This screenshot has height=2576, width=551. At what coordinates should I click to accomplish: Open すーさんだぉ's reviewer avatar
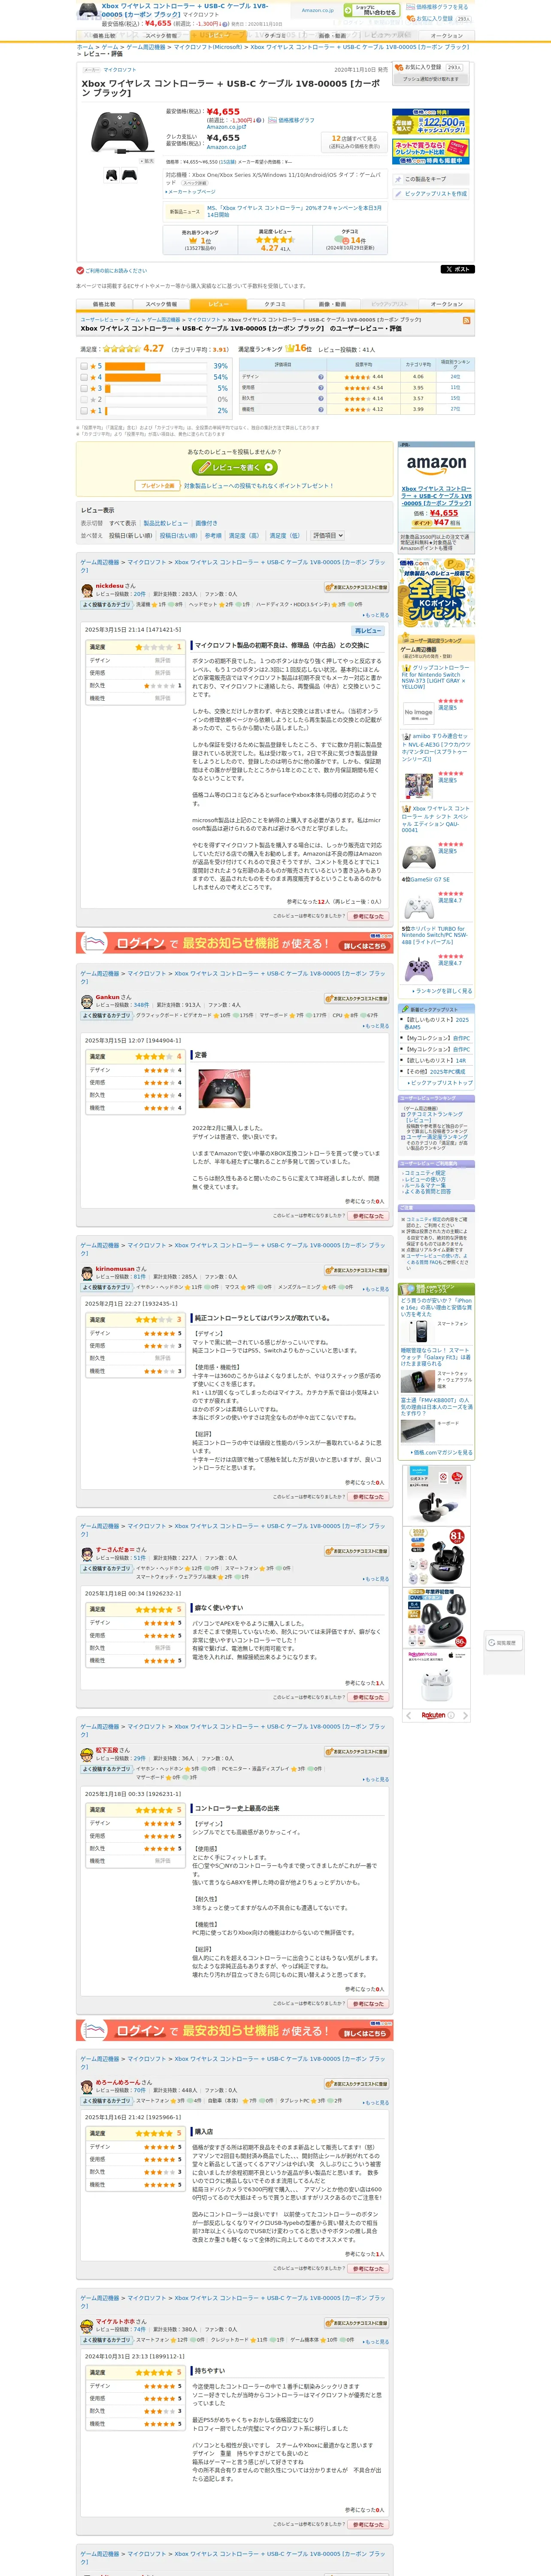[x=87, y=1554]
